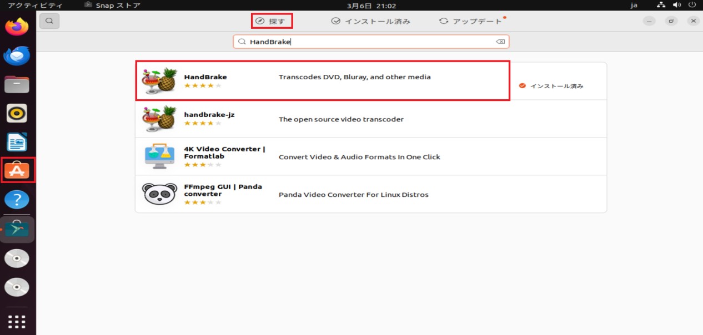
Task: Launch Thunderbird mail from the dock
Action: point(17,55)
